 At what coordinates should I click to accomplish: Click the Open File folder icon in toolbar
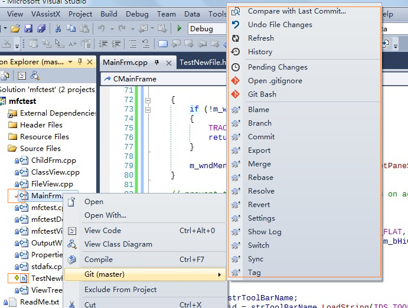coord(15,28)
